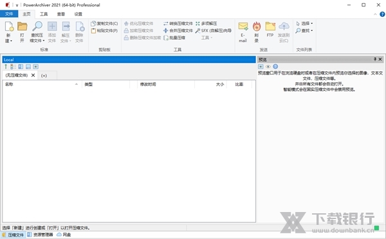Click the PowerArchiver app icon in title bar
This screenshot has height=239, width=386.
(x=7, y=5)
